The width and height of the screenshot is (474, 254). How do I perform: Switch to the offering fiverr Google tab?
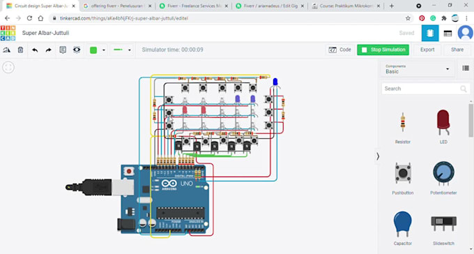(117, 6)
